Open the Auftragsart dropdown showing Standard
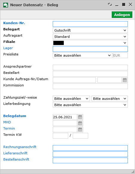This screenshot has width=135, height=174. coord(90,37)
